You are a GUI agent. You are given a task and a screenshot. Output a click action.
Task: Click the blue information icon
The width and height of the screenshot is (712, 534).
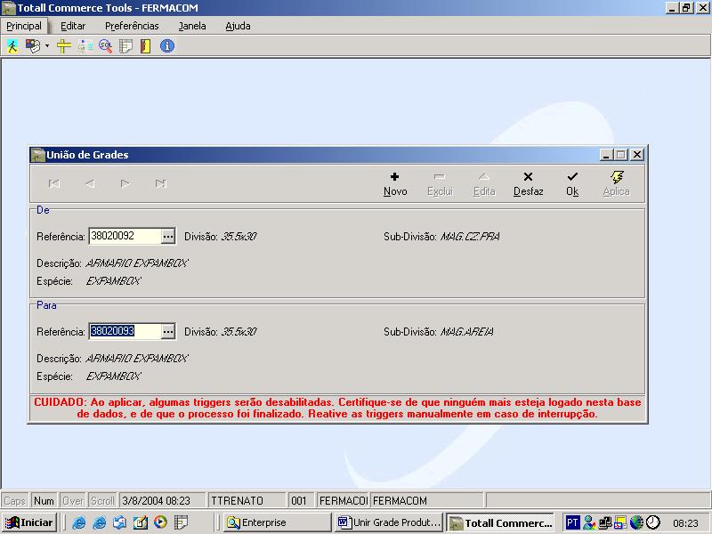click(x=166, y=46)
